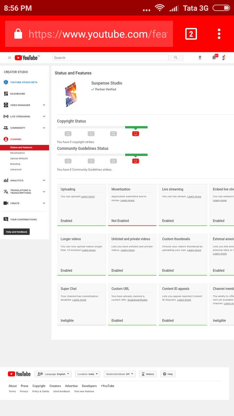The width and height of the screenshot is (234, 416).
Task: Tap the browser three-dot menu
Action: [219, 34]
